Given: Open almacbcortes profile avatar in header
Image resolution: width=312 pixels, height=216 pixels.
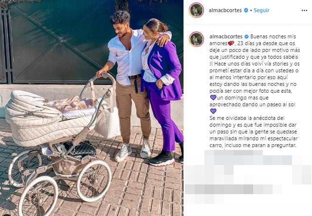Looking at the screenshot, I should (x=196, y=10).
